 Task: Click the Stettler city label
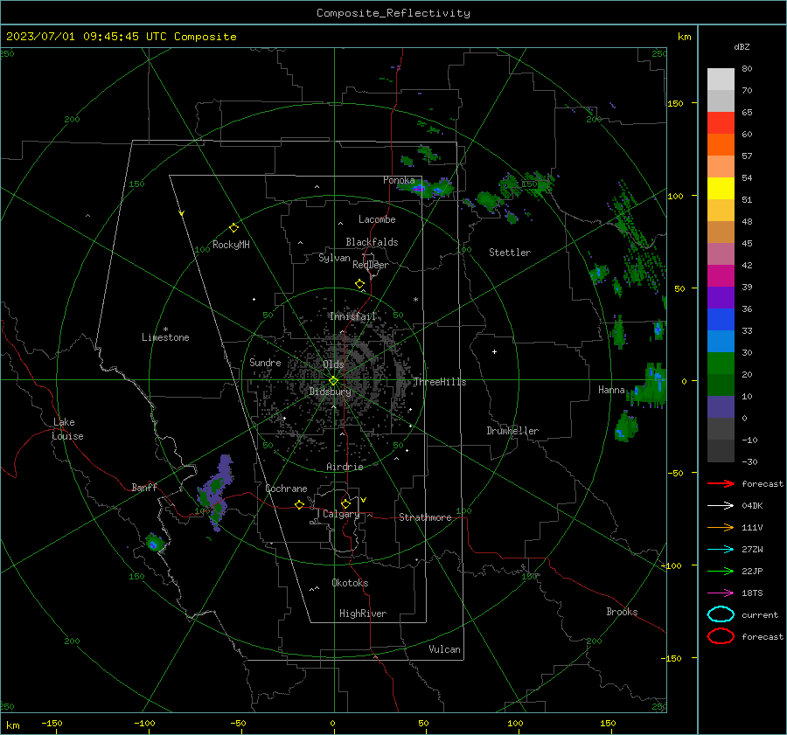510,253
